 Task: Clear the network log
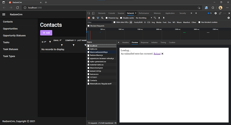pos(93,18)
